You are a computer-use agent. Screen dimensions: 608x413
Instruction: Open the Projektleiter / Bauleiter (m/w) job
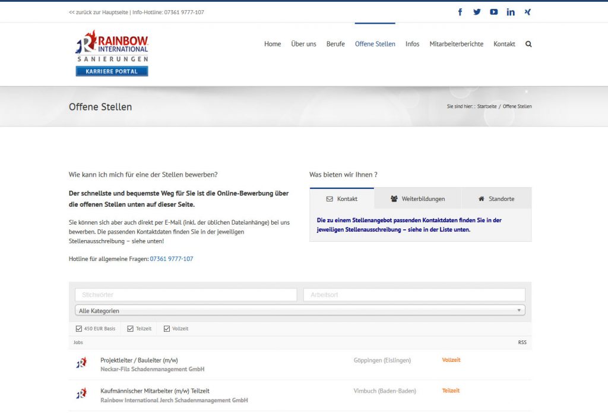coord(139,360)
